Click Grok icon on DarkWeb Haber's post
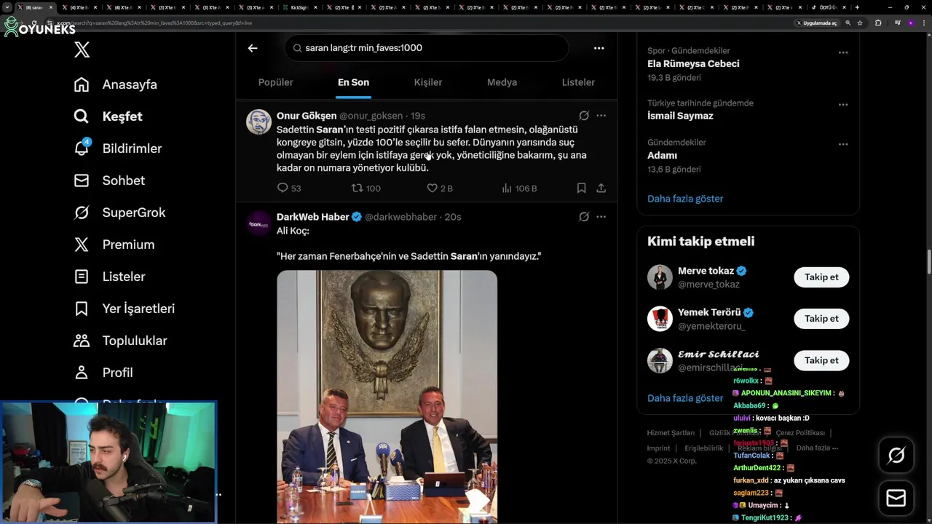 tap(584, 217)
